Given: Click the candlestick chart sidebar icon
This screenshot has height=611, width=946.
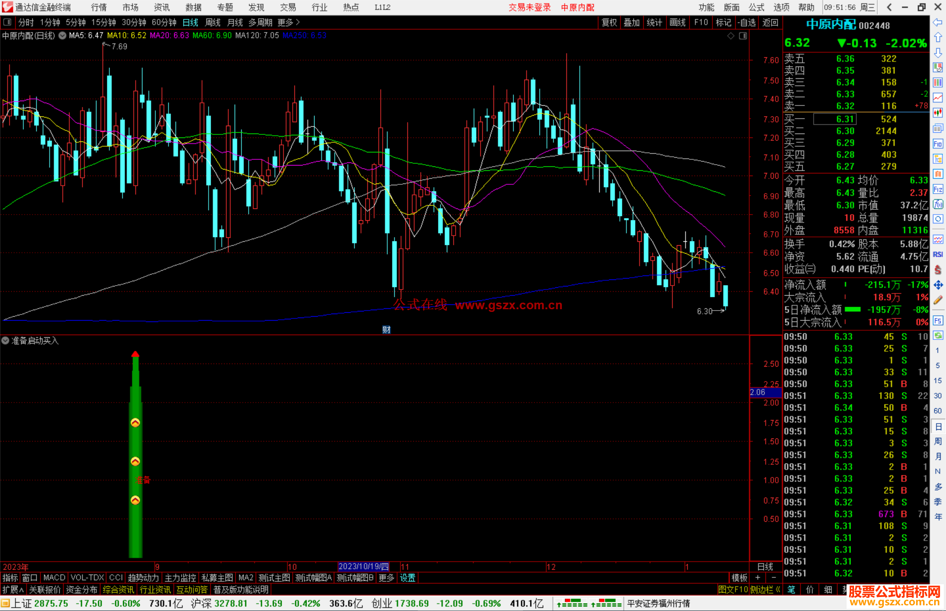Looking at the screenshot, I should coord(938,113).
